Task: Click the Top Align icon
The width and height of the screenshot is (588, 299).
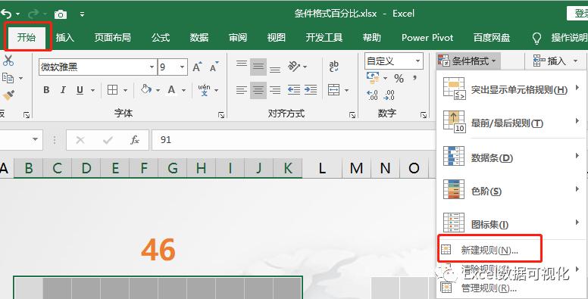Action: (242, 64)
